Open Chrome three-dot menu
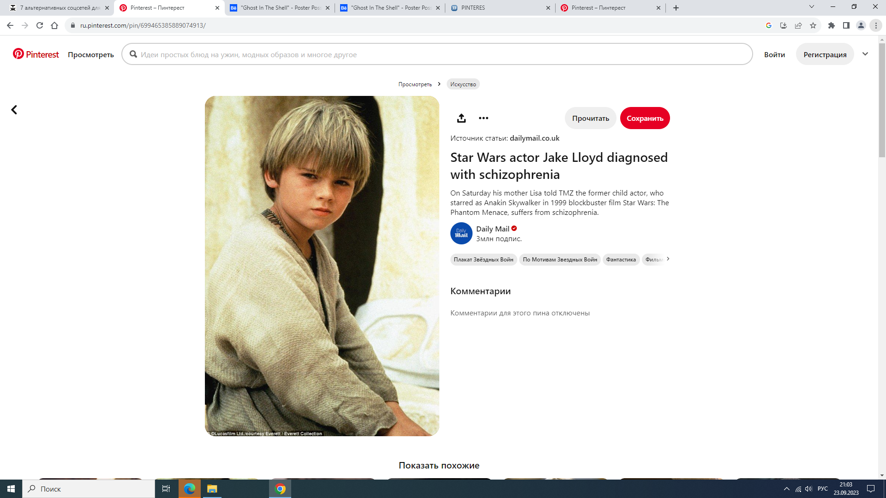The width and height of the screenshot is (886, 498). point(876,25)
